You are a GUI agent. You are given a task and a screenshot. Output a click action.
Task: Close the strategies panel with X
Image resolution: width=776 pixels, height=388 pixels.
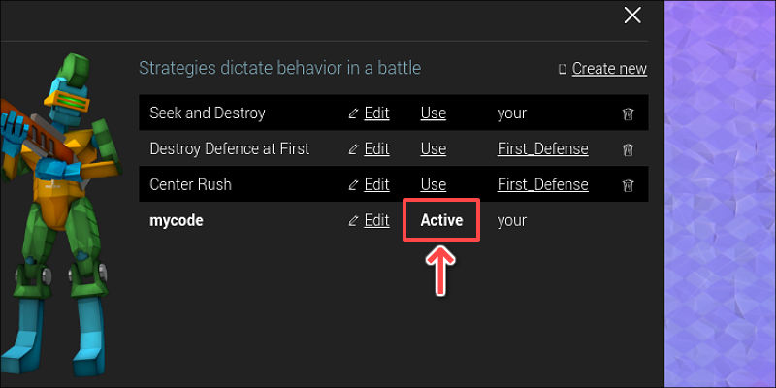632,15
